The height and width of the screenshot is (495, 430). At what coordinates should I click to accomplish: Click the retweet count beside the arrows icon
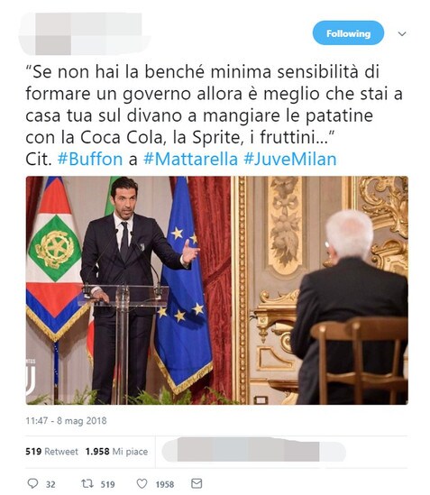pos(107,484)
